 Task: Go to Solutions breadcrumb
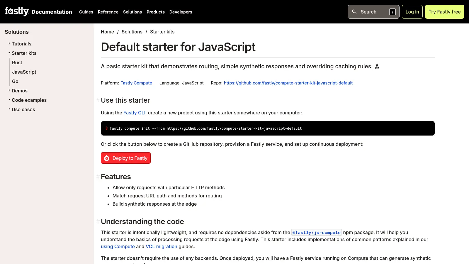pos(132,32)
